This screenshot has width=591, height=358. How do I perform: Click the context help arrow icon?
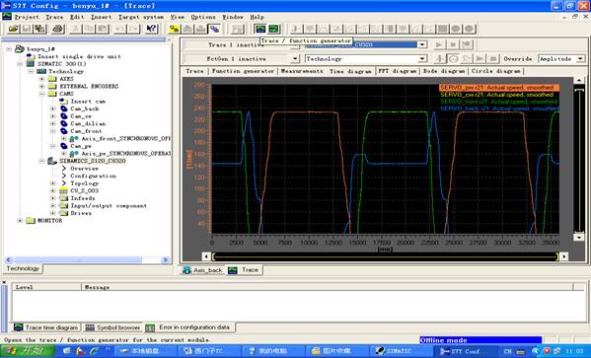point(152,29)
